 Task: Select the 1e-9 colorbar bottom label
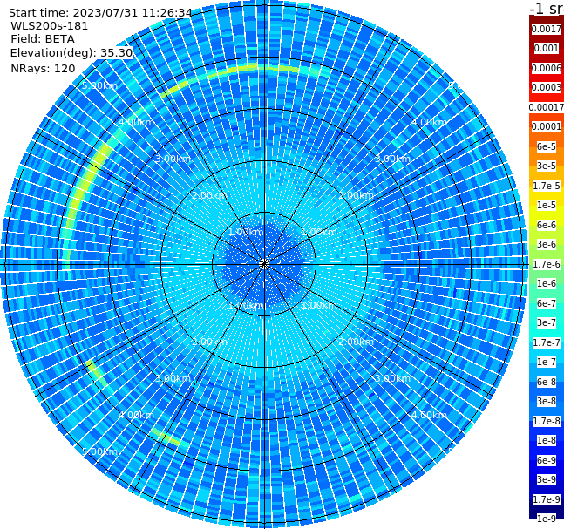[547, 519]
